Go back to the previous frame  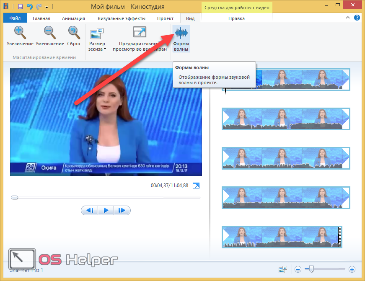click(90, 210)
